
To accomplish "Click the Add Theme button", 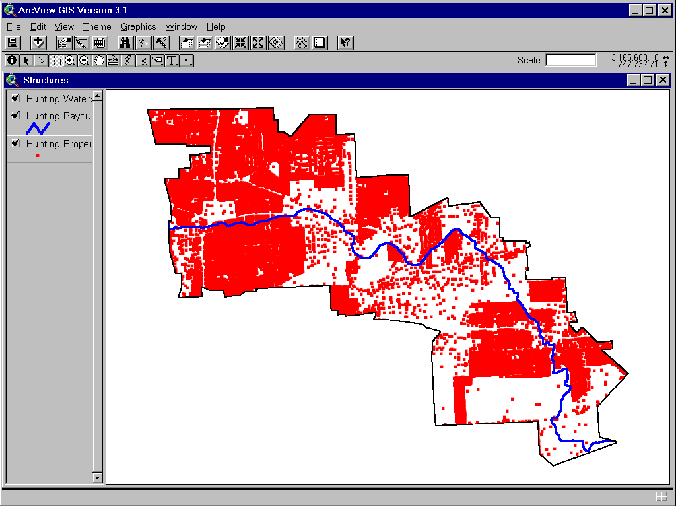I will click(x=38, y=42).
